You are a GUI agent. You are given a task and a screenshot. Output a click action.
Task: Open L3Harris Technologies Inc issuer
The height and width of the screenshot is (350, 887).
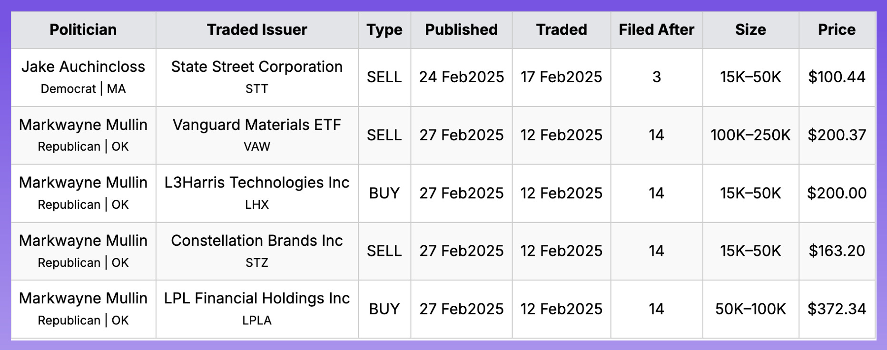(x=256, y=183)
